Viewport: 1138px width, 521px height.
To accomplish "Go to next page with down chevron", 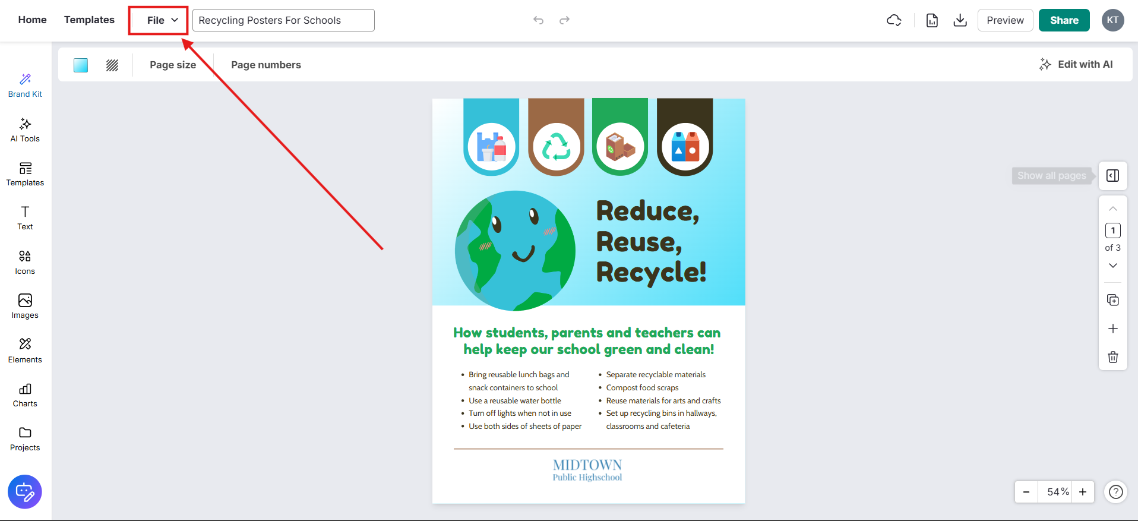I will [x=1113, y=266].
